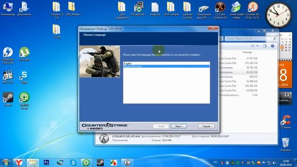Open DAEMON Tools Lite desktop icon
The image size is (297, 167).
pyautogui.click(x=8, y=55)
